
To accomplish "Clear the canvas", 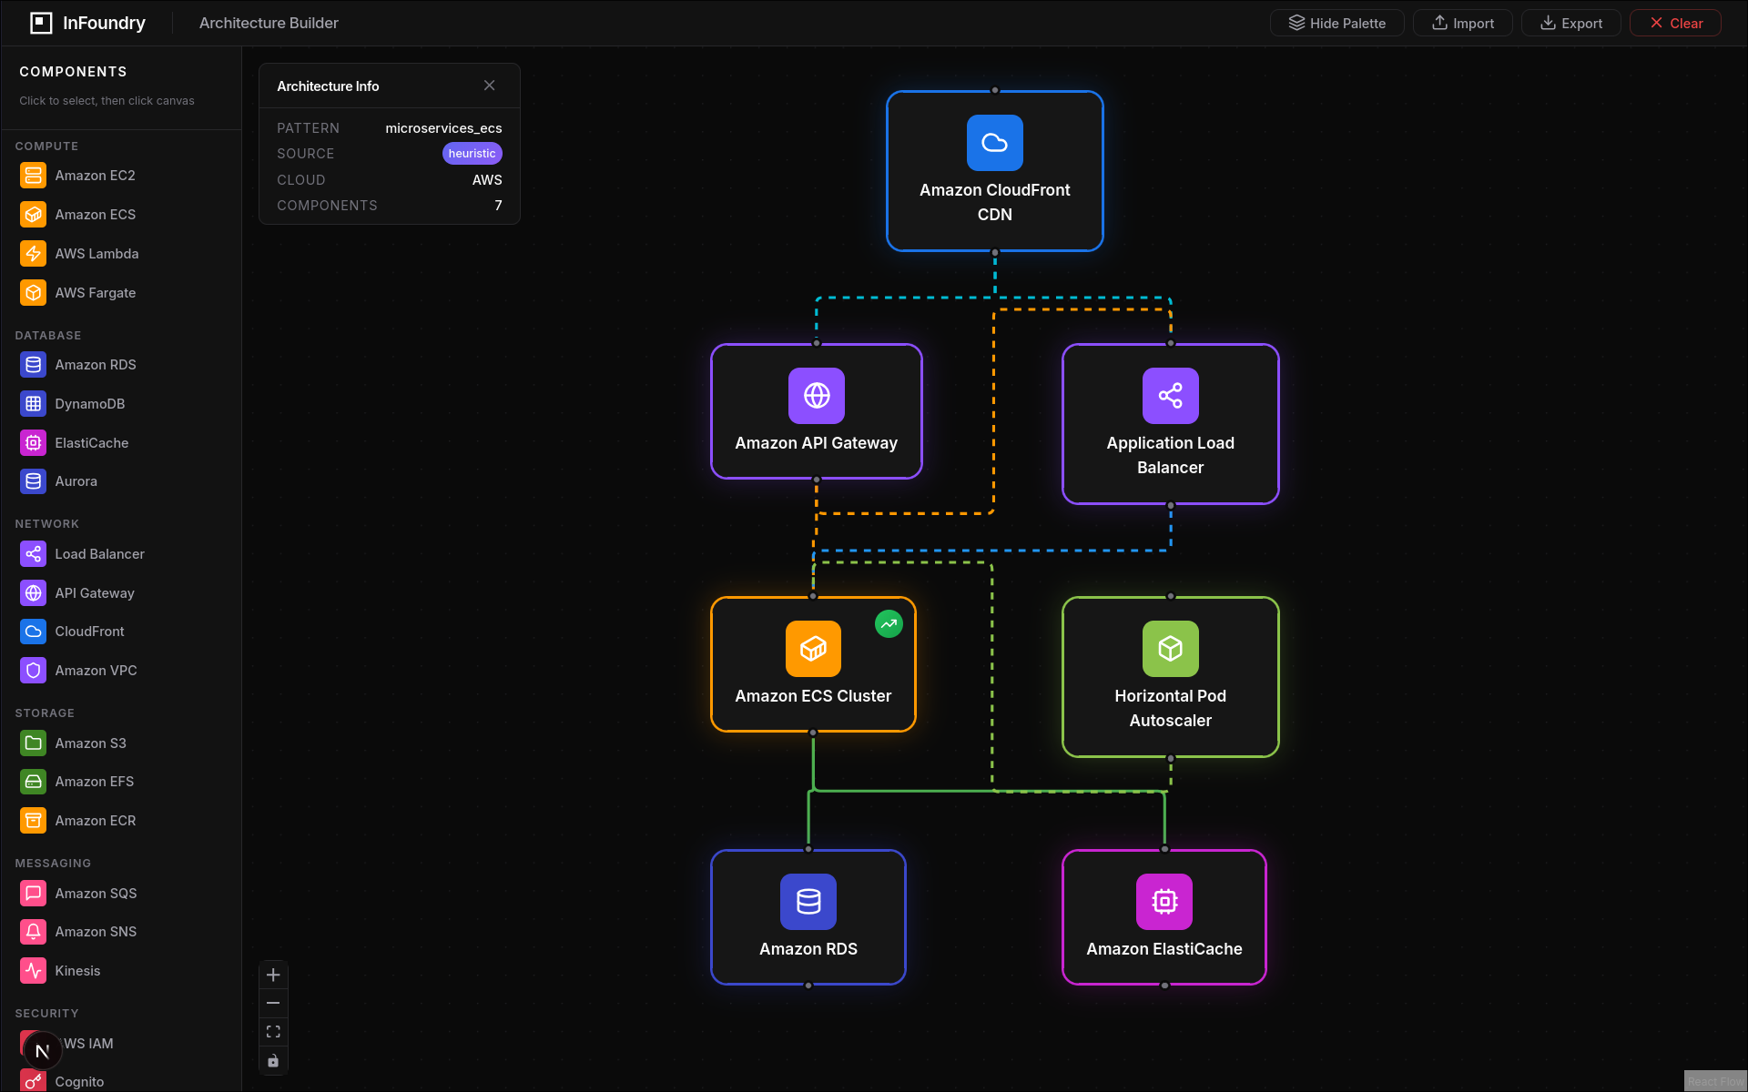I will [x=1675, y=23].
